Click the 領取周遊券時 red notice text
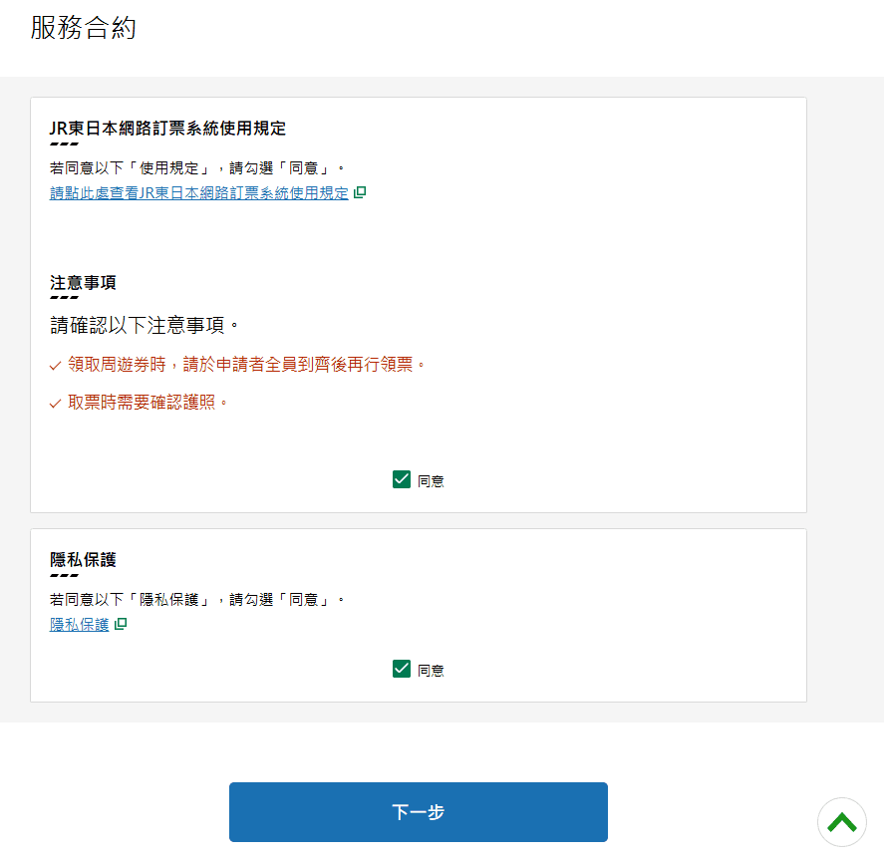This screenshot has height=861, width=884. tap(246, 365)
